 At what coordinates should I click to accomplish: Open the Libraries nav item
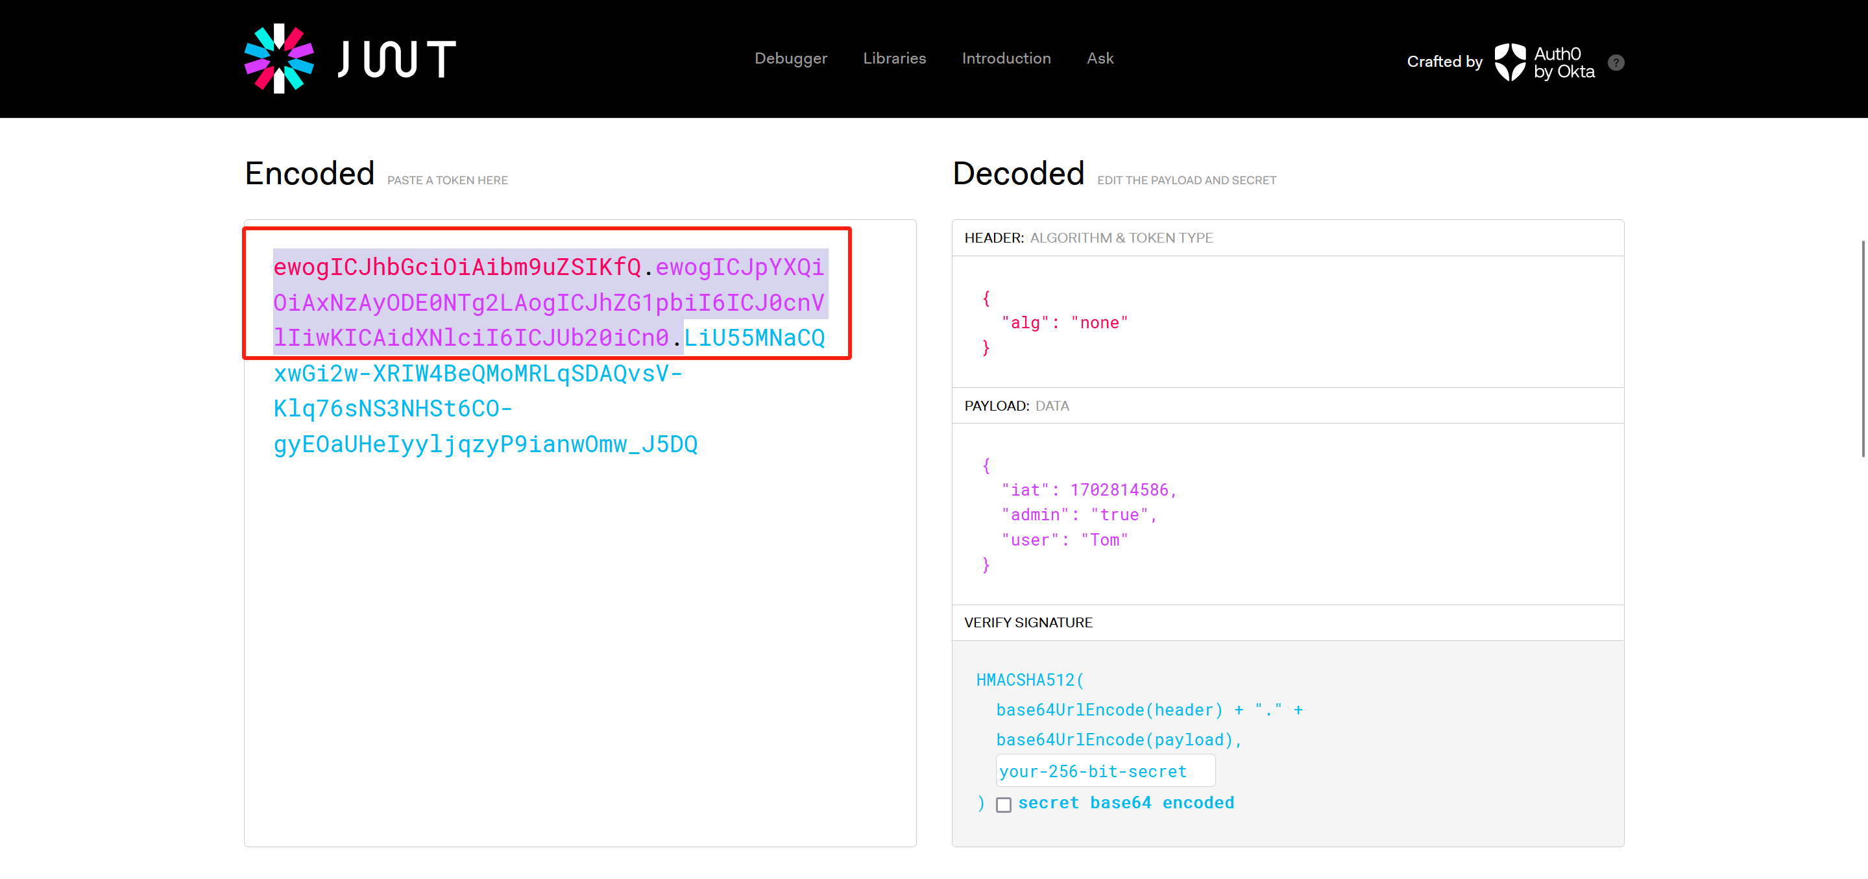coord(894,58)
